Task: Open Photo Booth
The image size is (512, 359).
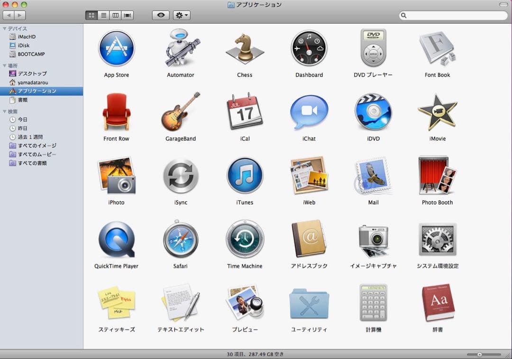Action: click(437, 176)
